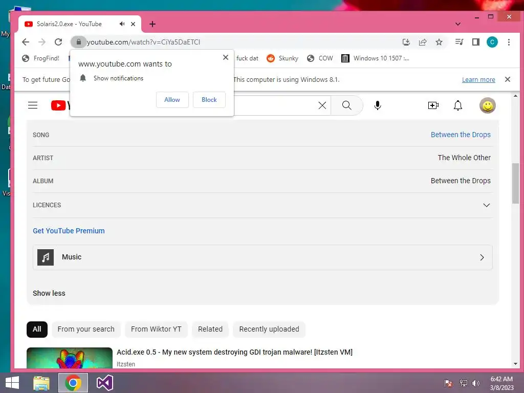Select the Recently uploaded chip
The height and width of the screenshot is (393, 524).
269,329
